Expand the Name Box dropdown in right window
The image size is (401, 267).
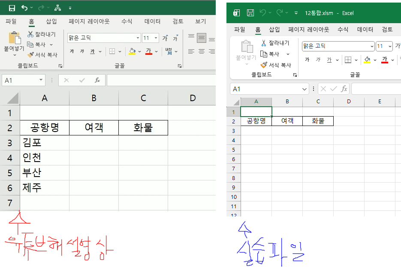305,89
